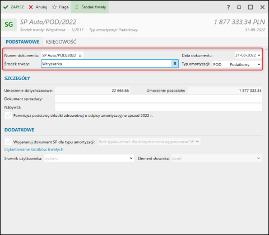Image resolution: width=269 pixels, height=235 pixels.
Task: Open settings via the gear icon
Action: tap(239, 7)
